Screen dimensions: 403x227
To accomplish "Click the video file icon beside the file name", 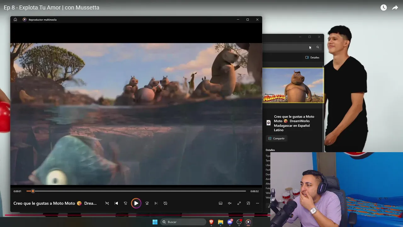I will pyautogui.click(x=269, y=123).
